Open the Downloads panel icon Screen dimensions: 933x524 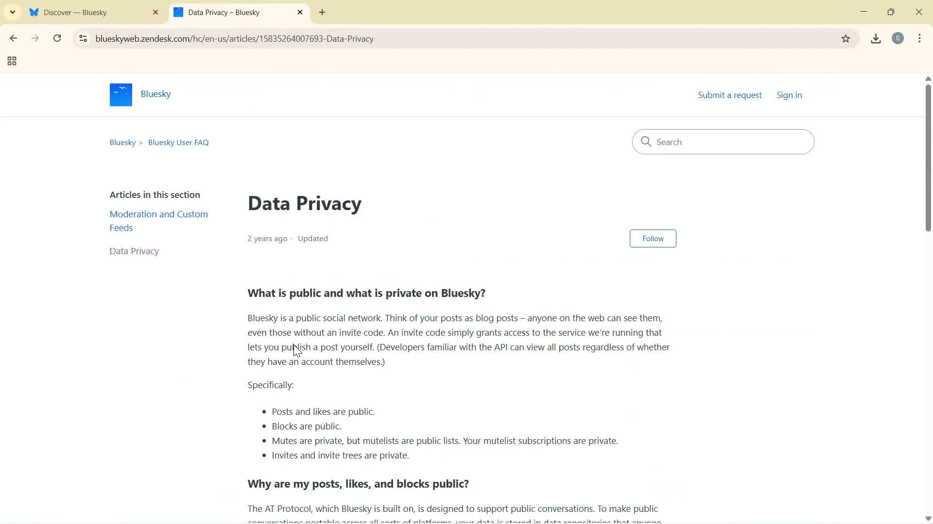pyautogui.click(x=876, y=38)
